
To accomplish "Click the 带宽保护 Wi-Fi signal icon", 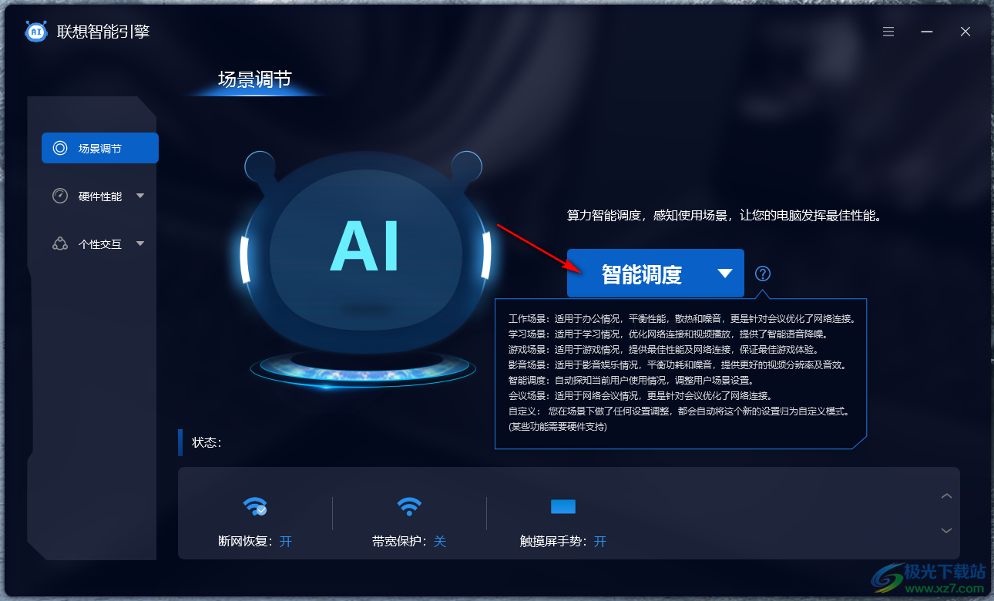I will click(408, 505).
